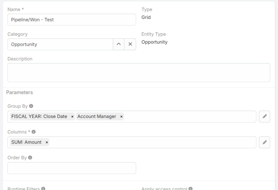Expand the Category dropdown chevron
Image resolution: width=278 pixels, height=190 pixels.
click(x=119, y=44)
